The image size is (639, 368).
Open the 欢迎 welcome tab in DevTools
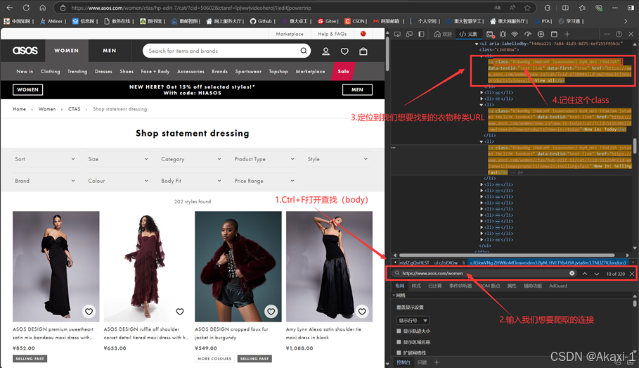coord(443,34)
